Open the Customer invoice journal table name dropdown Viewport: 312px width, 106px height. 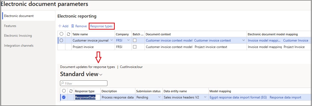(112, 40)
